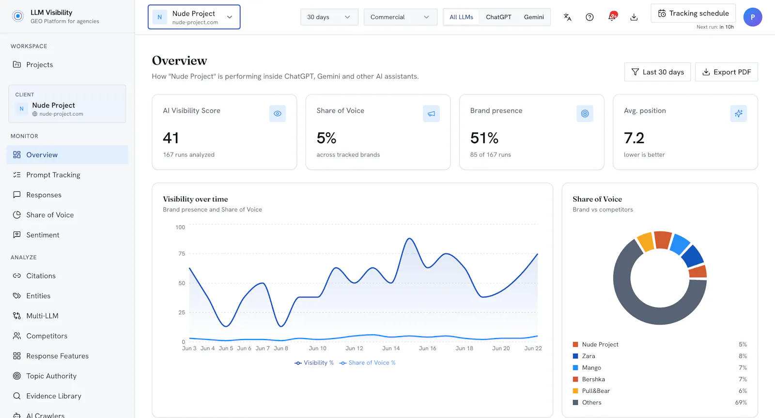Viewport: 775px width, 418px height.
Task: Click the download icon in top bar
Action: [x=634, y=17]
